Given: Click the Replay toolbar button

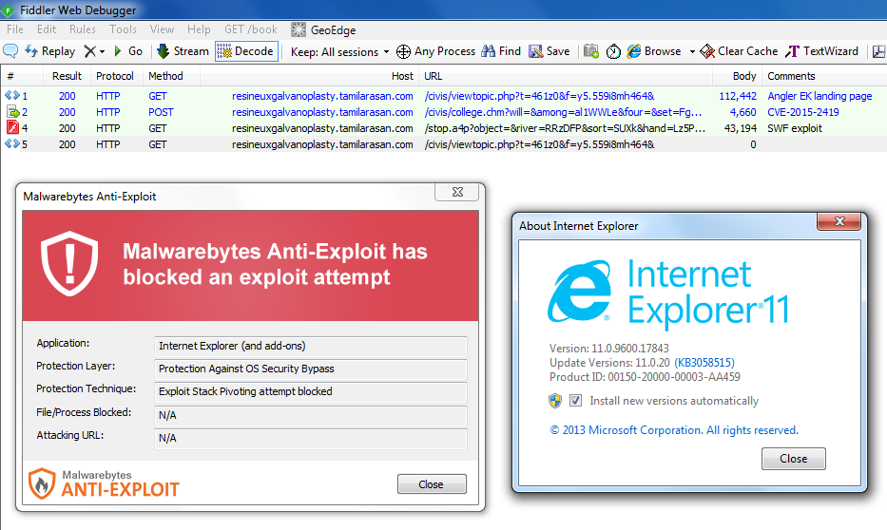Looking at the screenshot, I should click(49, 51).
